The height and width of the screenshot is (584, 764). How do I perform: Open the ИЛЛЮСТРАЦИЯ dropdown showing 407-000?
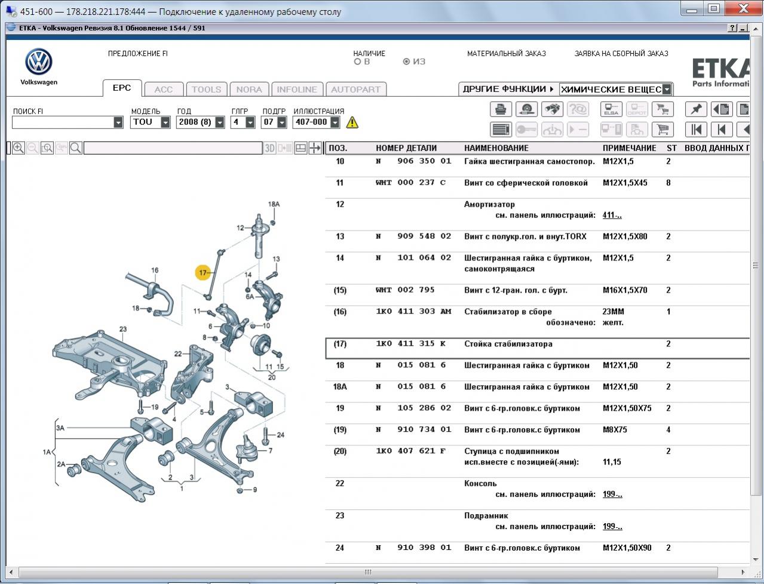(x=335, y=122)
